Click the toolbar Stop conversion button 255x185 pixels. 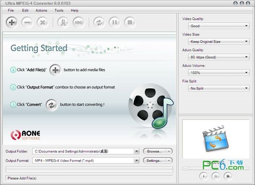[130, 22]
